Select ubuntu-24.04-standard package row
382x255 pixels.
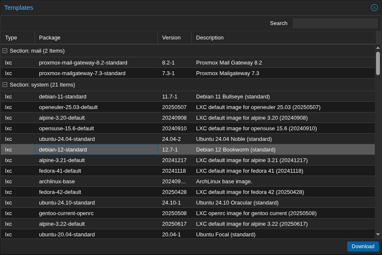coord(188,139)
